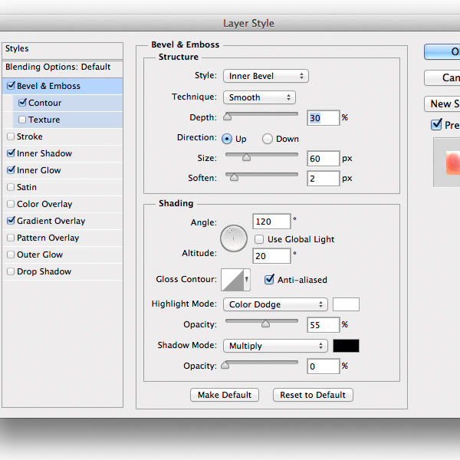460x460 pixels.
Task: Open the Shadow Mode Multiply dropdown
Action: (275, 346)
